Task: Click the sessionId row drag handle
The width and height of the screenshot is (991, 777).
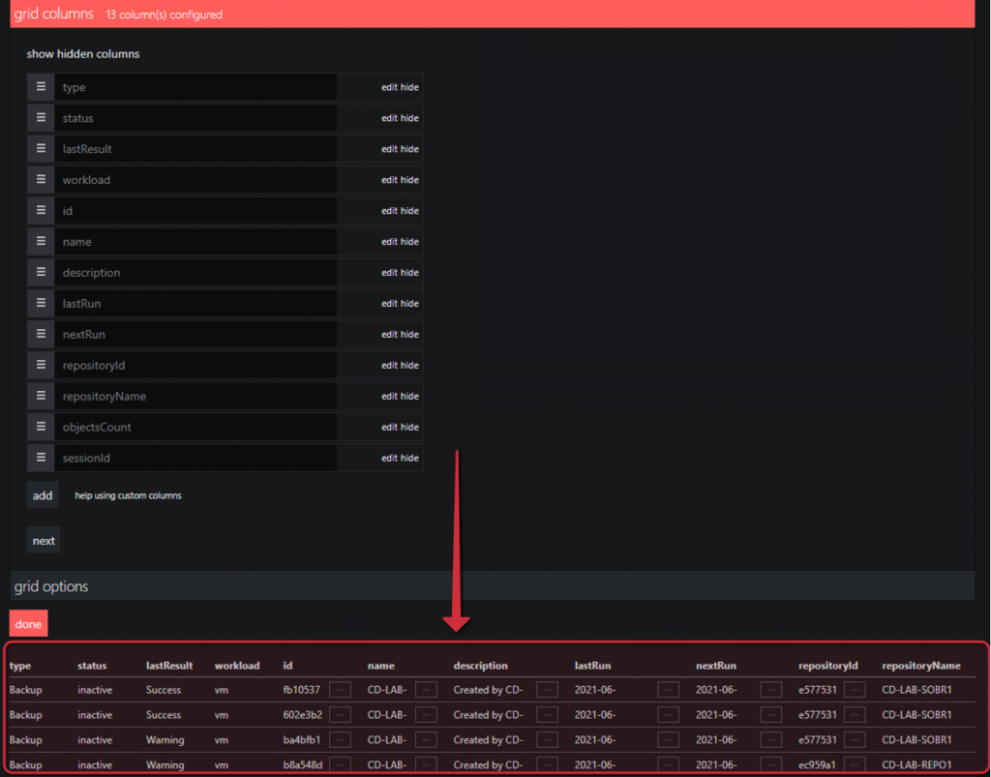Action: tap(39, 458)
